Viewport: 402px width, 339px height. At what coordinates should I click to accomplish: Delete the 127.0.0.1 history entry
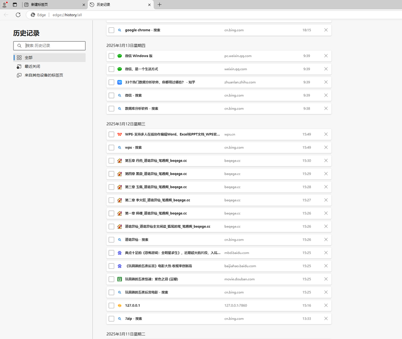[x=326, y=305]
